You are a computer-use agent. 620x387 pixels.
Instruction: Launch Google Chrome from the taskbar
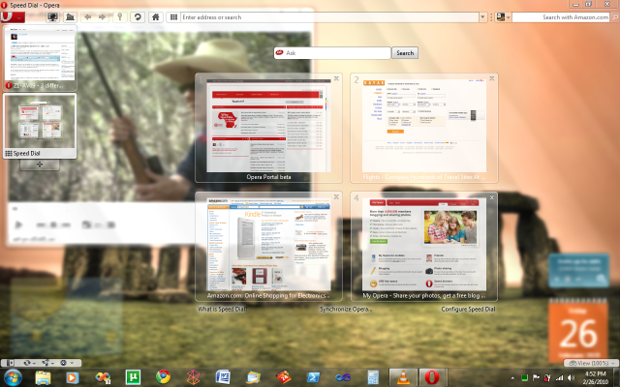[x=163, y=377]
